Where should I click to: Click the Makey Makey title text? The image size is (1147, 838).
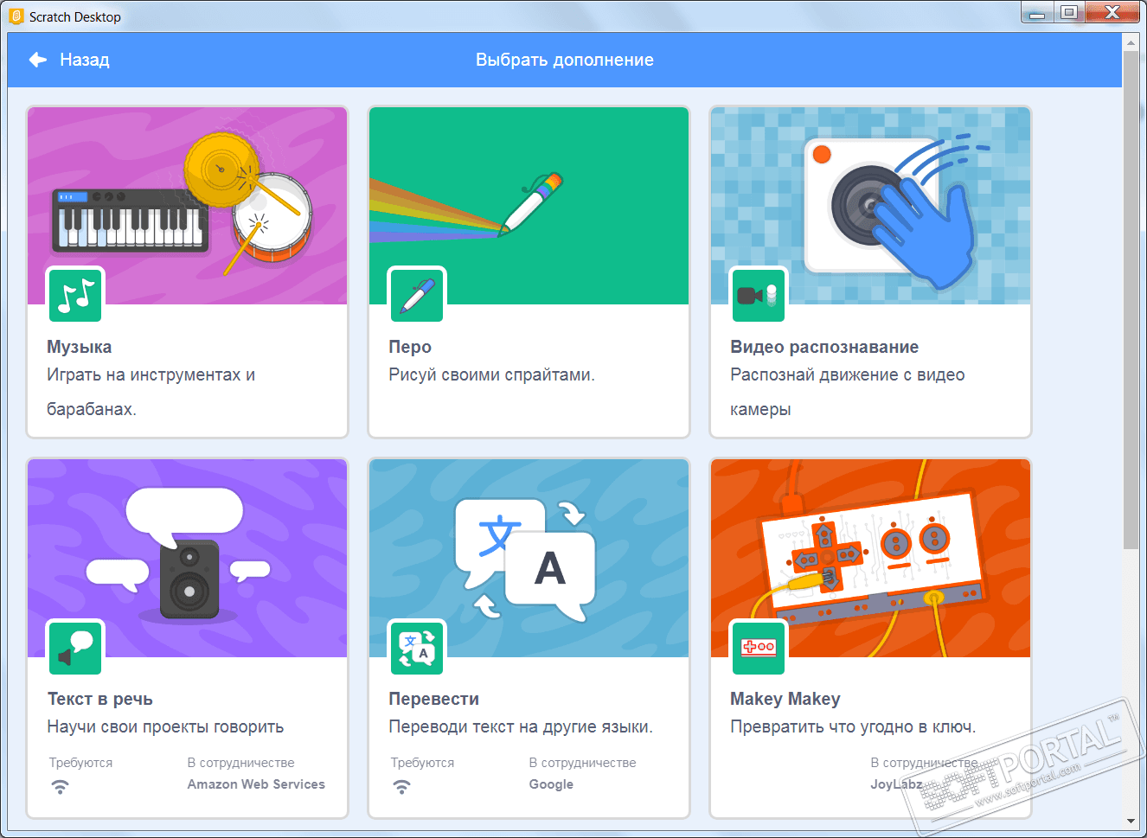click(x=785, y=699)
